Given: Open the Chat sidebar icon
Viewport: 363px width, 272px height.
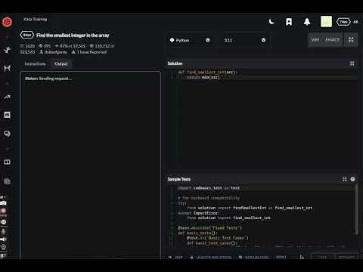Looking at the screenshot, I should 7,115.
